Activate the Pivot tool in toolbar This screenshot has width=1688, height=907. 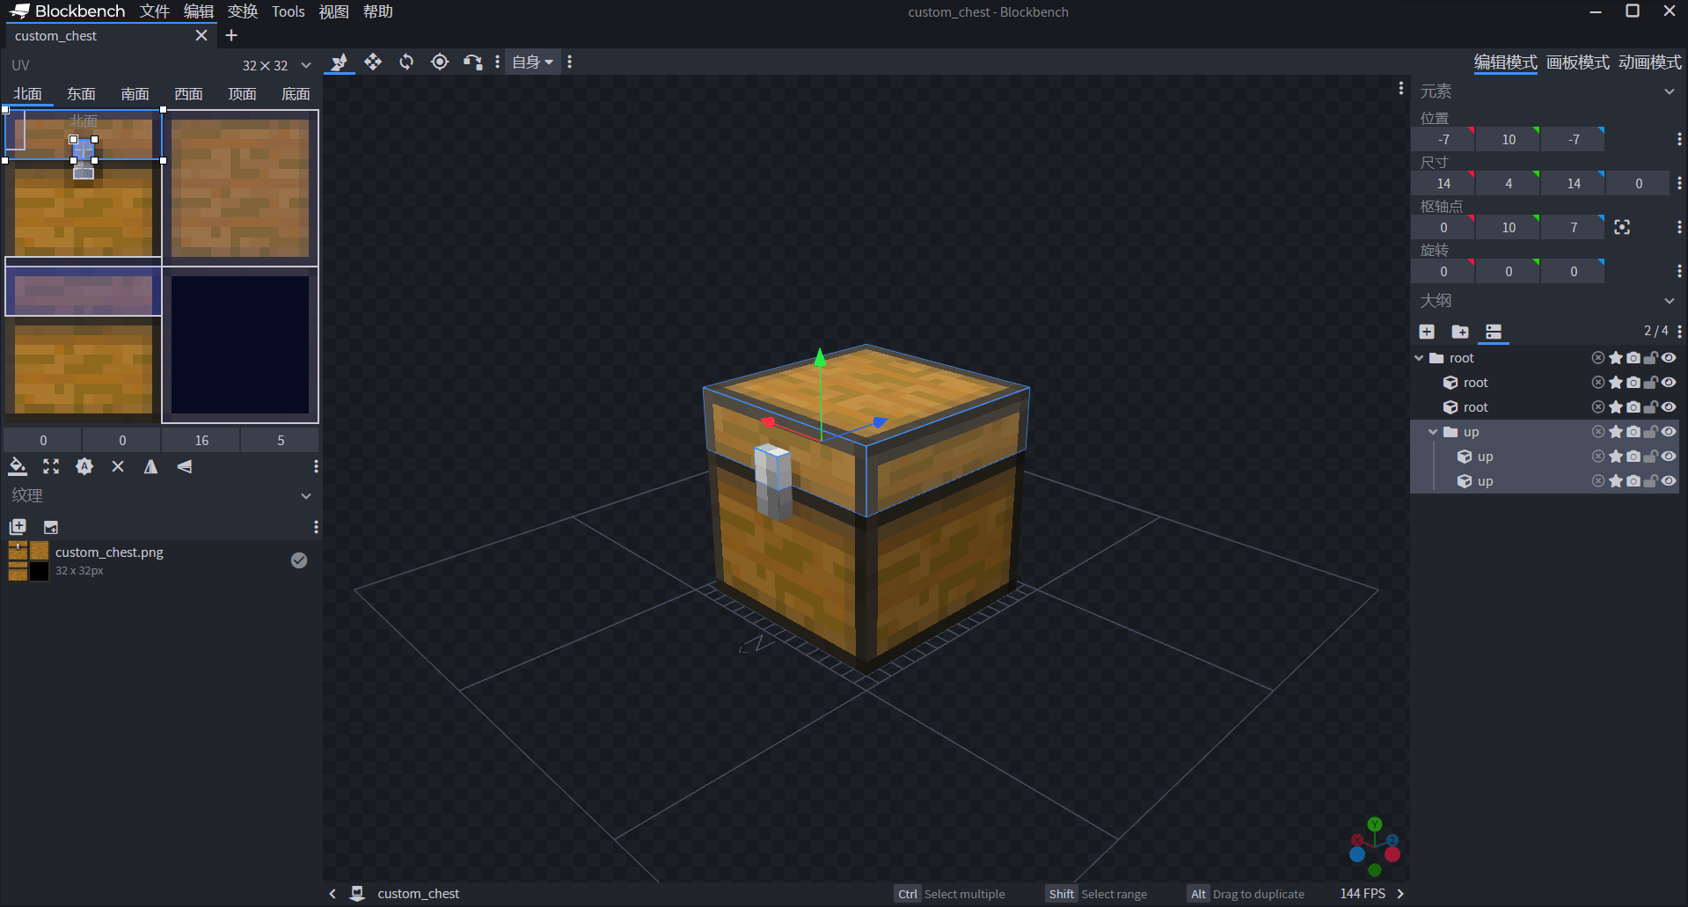pyautogui.click(x=440, y=62)
